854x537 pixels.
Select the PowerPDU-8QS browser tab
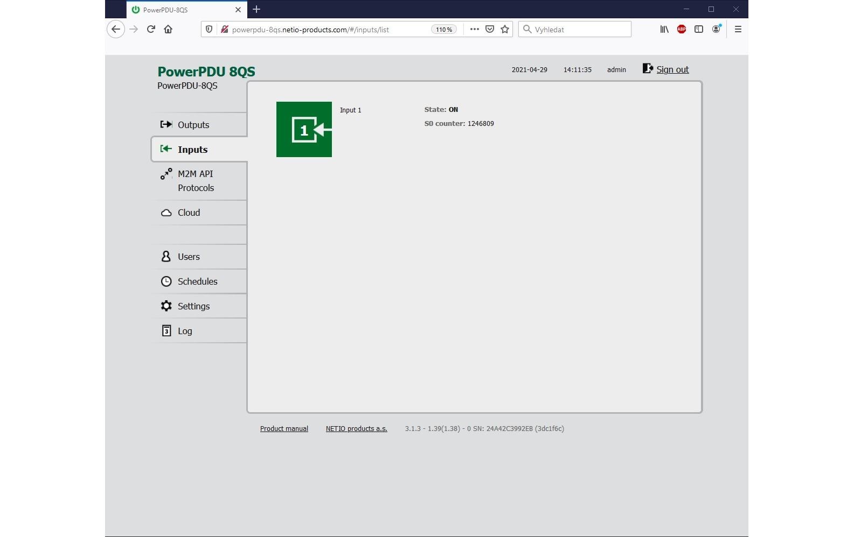186,10
